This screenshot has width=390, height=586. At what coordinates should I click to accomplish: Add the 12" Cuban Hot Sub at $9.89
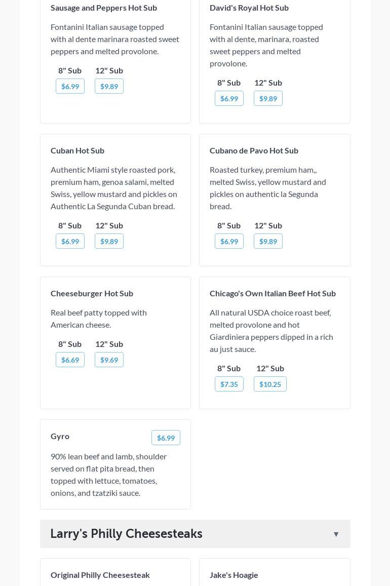(109, 242)
